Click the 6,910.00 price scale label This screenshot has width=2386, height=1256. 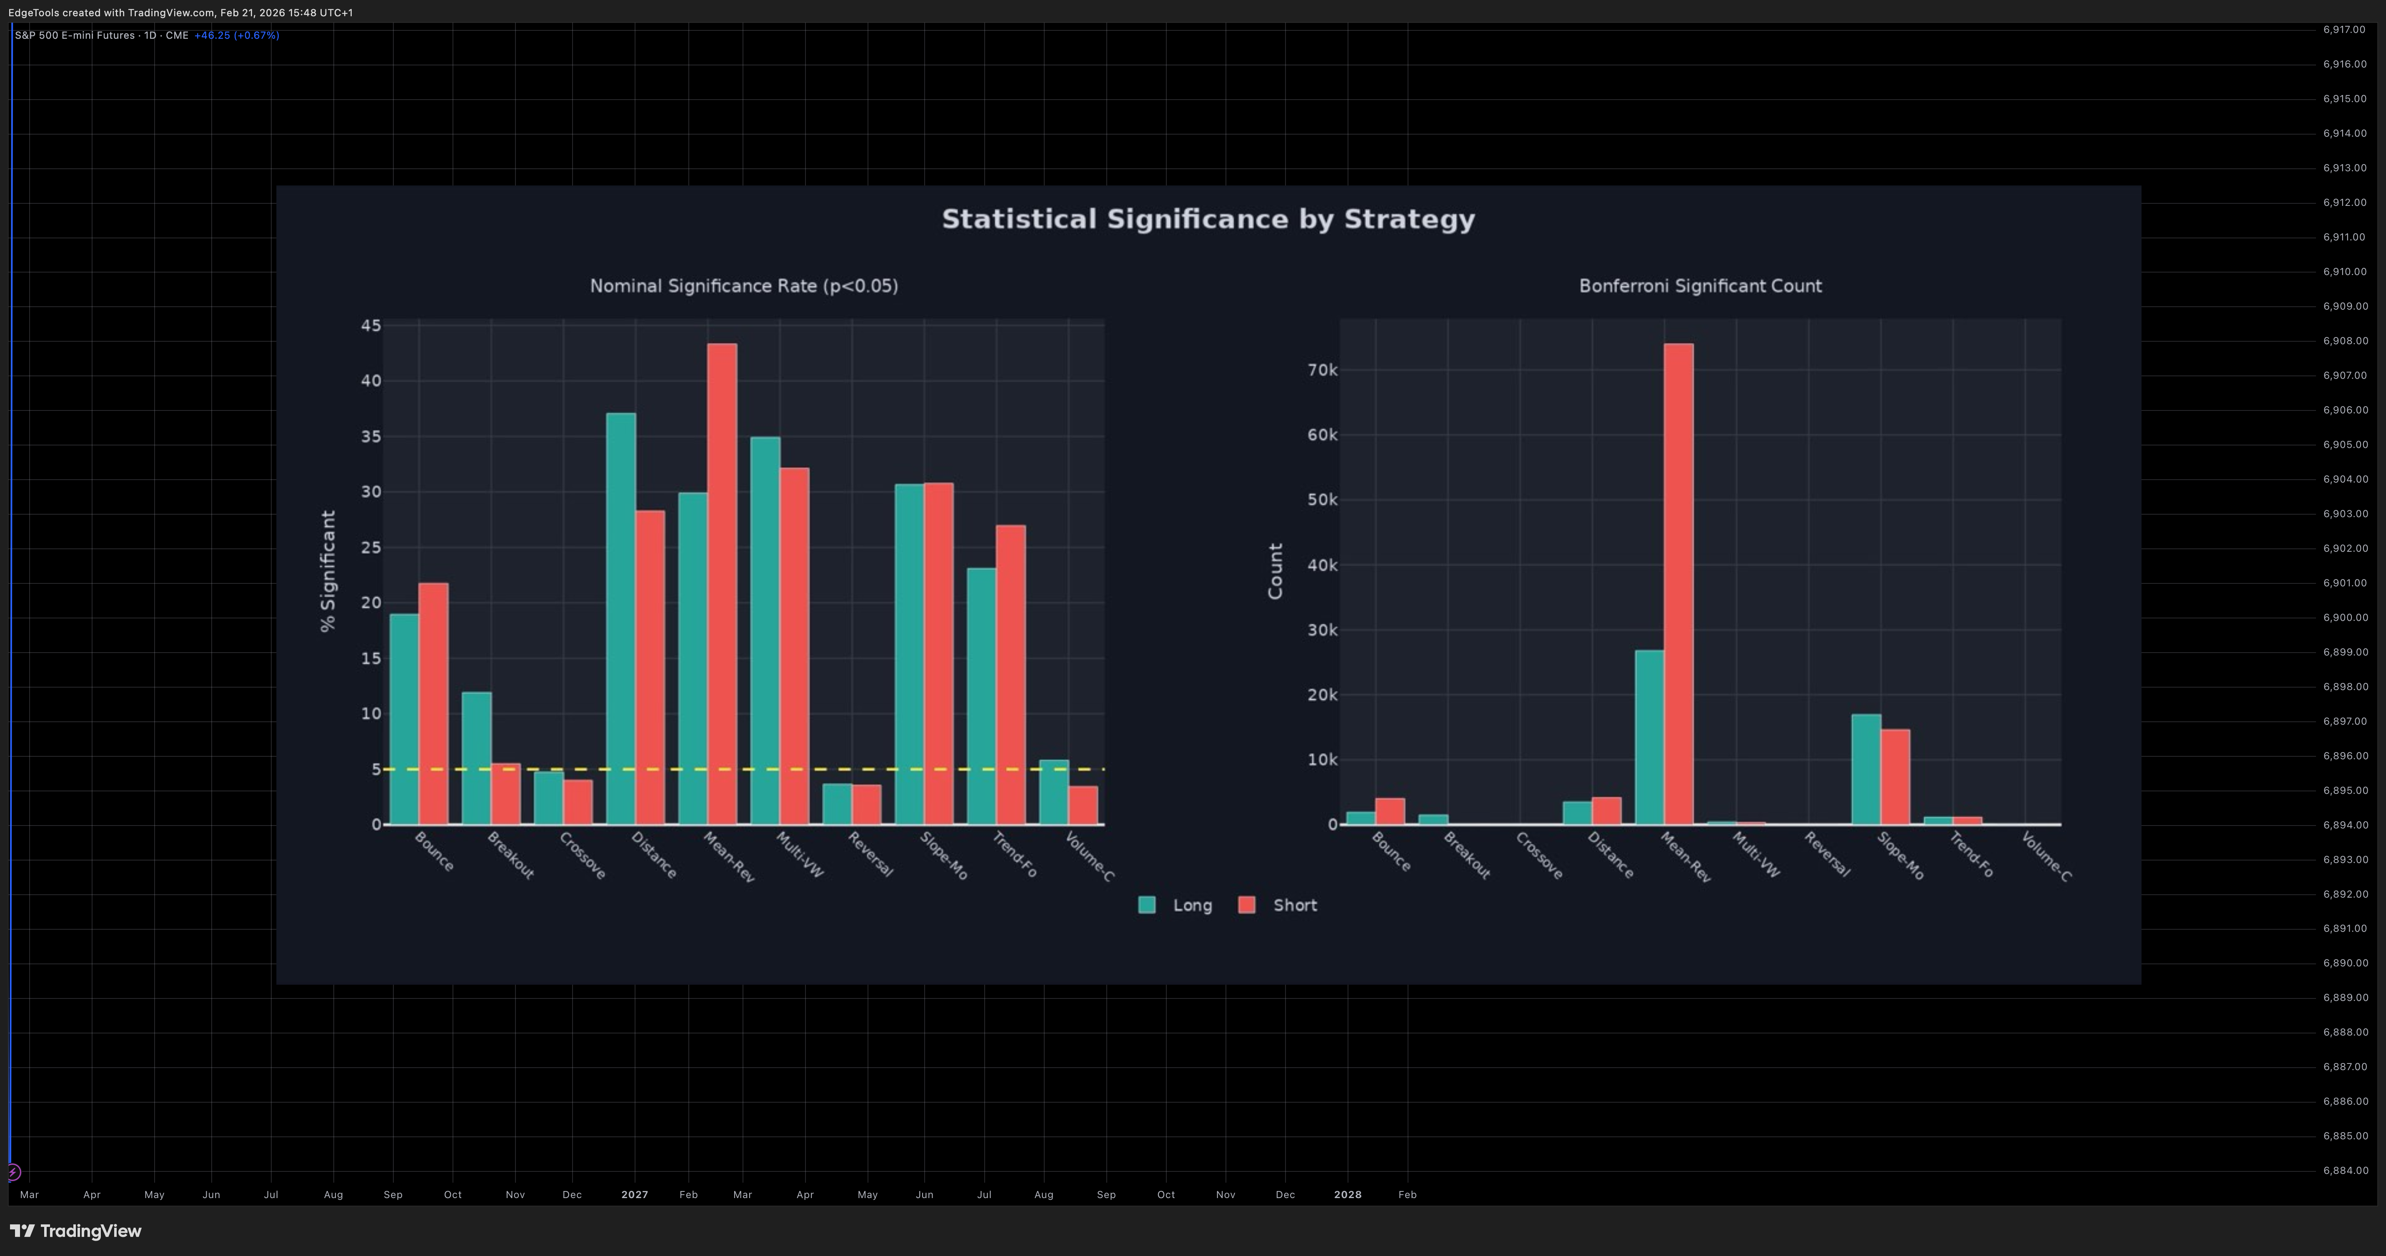[2344, 271]
